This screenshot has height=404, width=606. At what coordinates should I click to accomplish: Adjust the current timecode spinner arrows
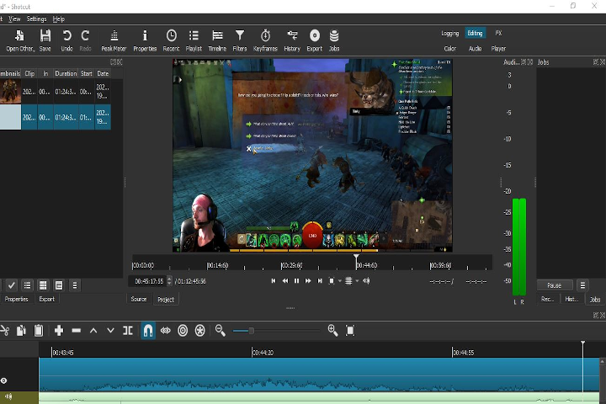(x=169, y=281)
